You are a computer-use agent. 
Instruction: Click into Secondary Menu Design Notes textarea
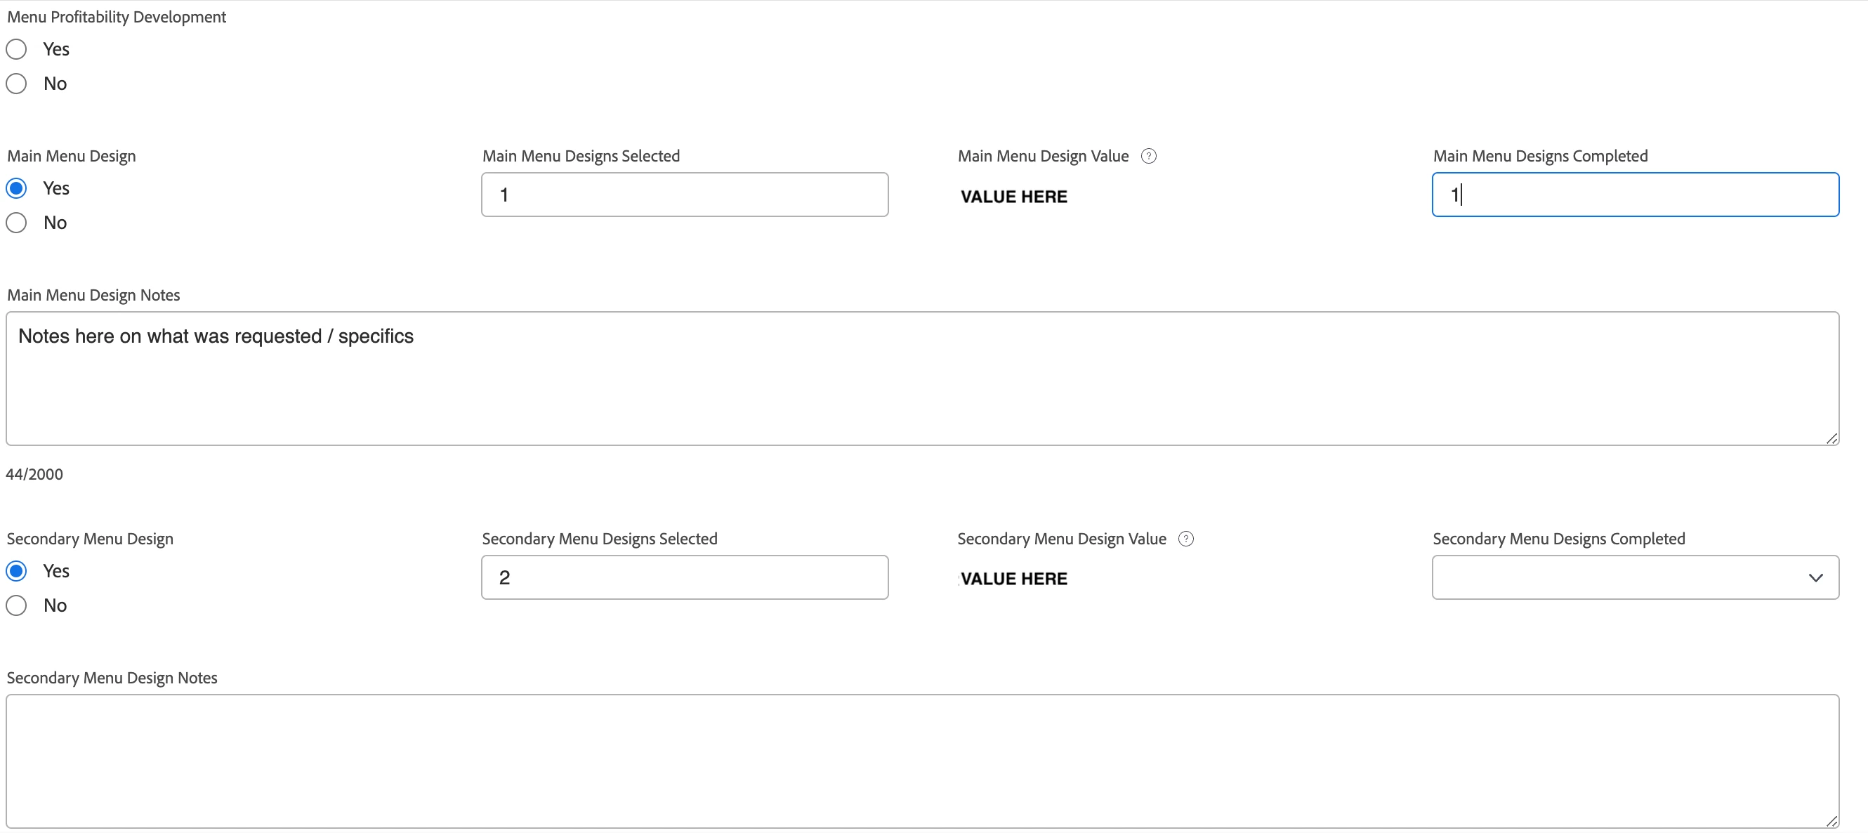[921, 761]
